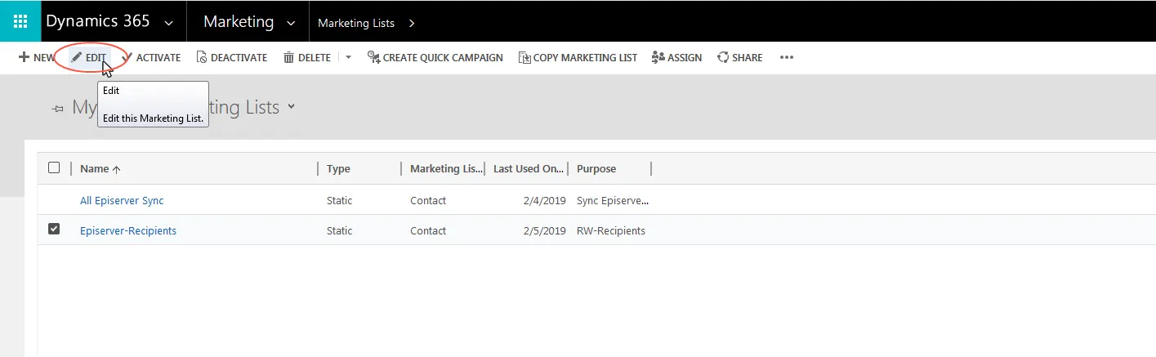Sort by the Type column header
1156x357 pixels.
[338, 168]
